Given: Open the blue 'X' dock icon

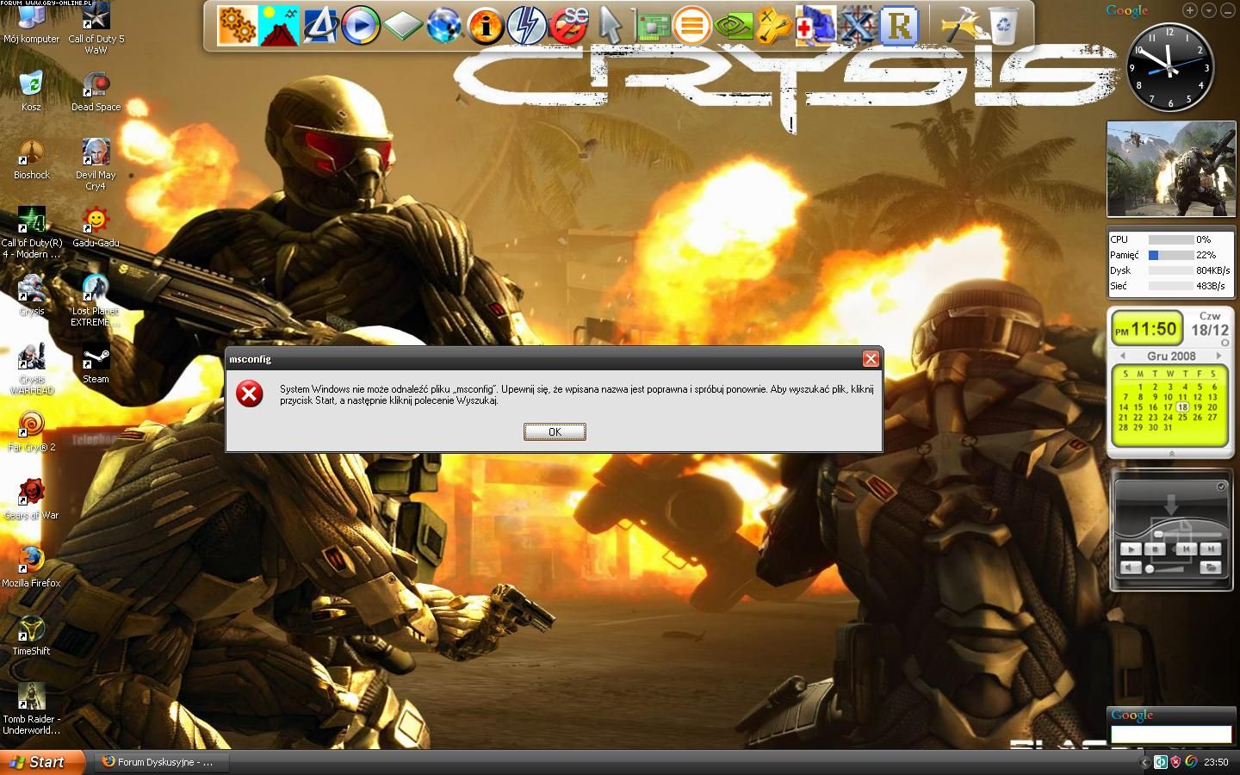Looking at the screenshot, I should (x=857, y=25).
